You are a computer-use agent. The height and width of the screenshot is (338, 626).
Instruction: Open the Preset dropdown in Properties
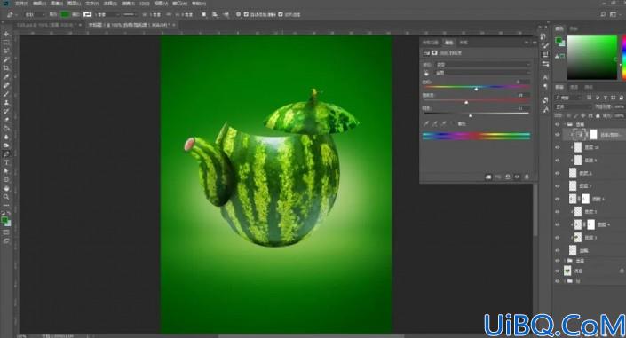point(483,64)
